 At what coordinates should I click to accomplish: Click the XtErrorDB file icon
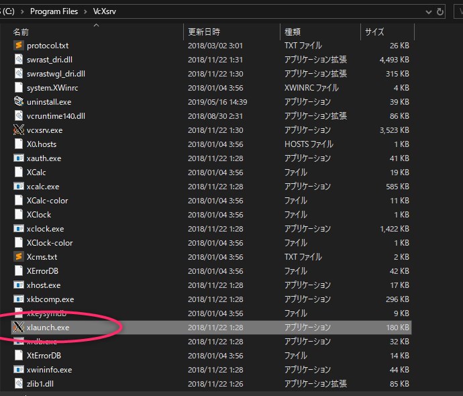19,356
